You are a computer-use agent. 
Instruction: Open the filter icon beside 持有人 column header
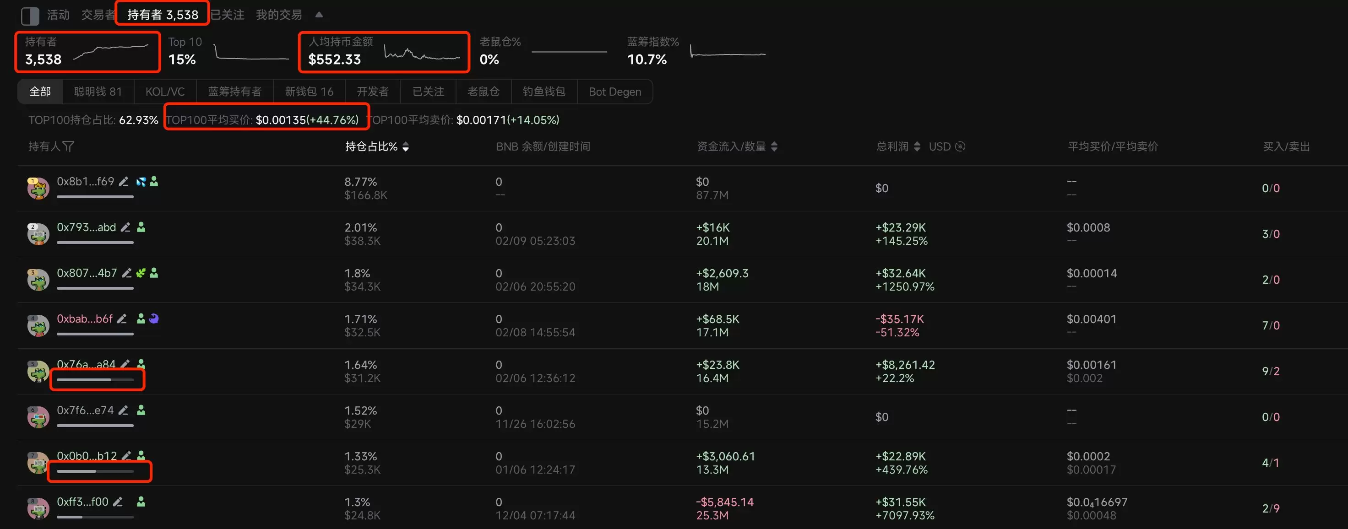pyautogui.click(x=70, y=146)
